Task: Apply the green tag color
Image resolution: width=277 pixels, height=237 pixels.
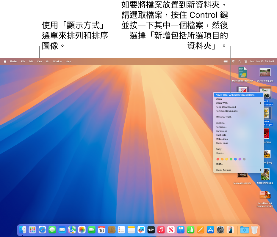Action: (231, 159)
